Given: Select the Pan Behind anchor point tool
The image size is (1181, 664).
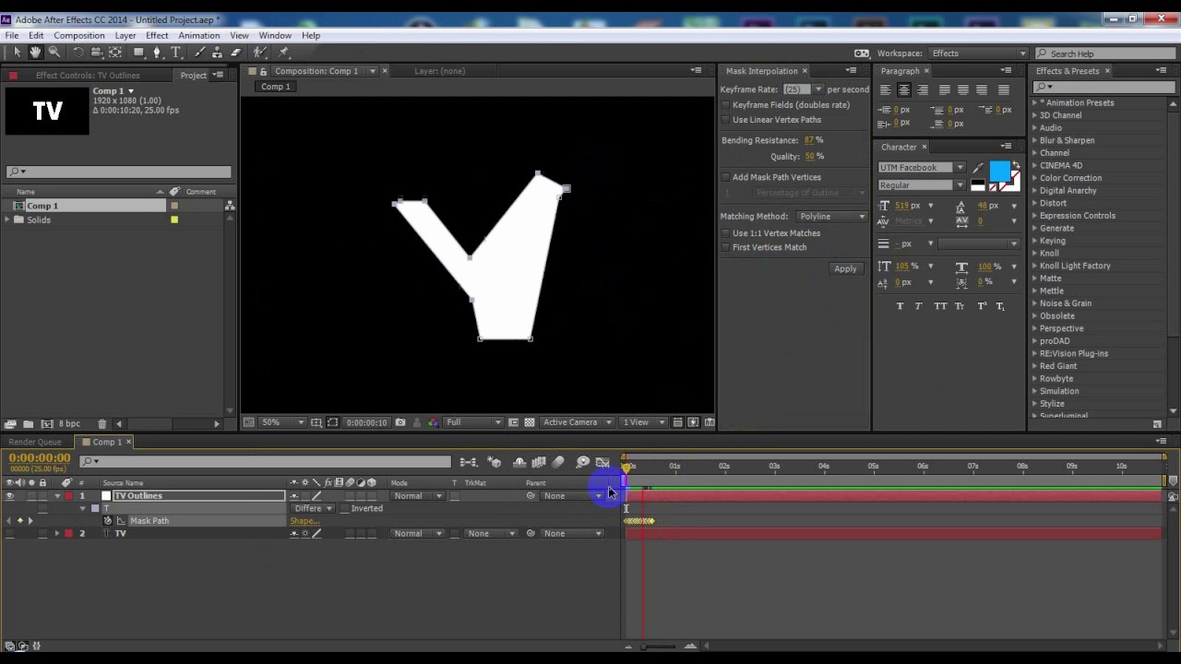Looking at the screenshot, I should (115, 53).
